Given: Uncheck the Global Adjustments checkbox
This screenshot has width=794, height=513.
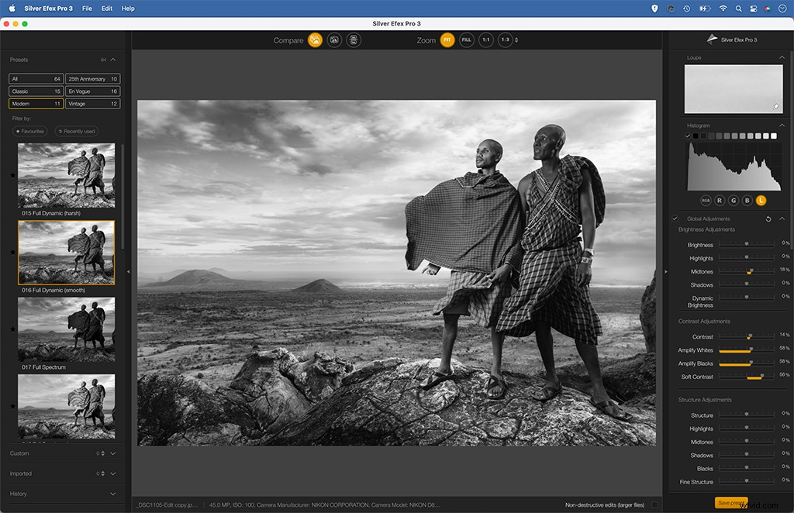Looking at the screenshot, I should (x=676, y=219).
